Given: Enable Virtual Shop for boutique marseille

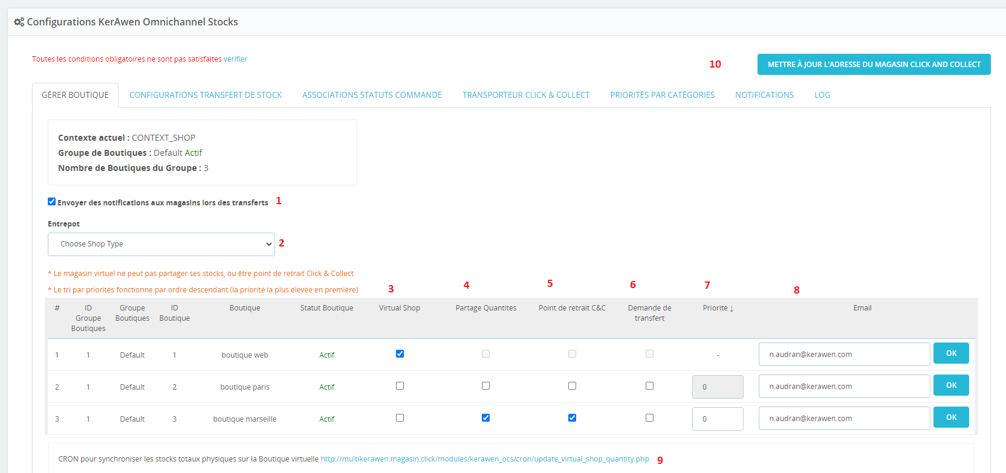Looking at the screenshot, I should click(x=400, y=418).
